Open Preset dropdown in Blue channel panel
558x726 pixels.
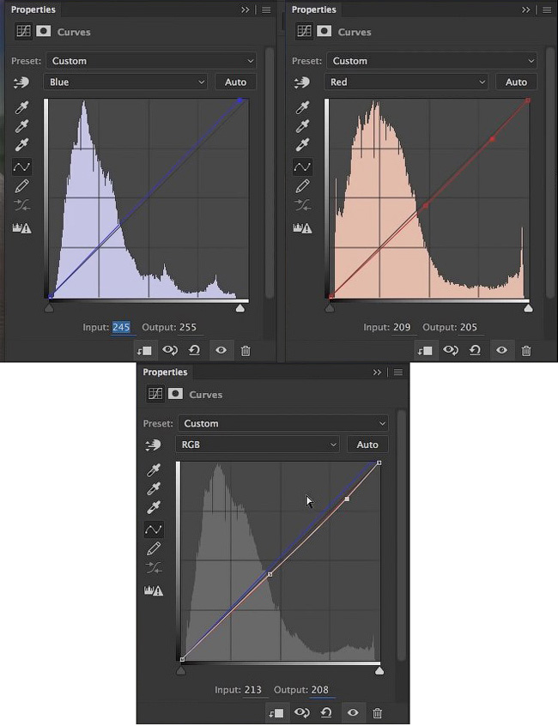click(151, 61)
